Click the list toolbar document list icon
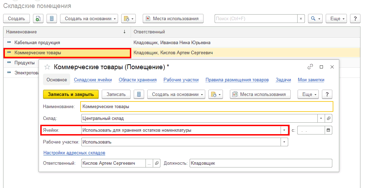 (x=52, y=19)
